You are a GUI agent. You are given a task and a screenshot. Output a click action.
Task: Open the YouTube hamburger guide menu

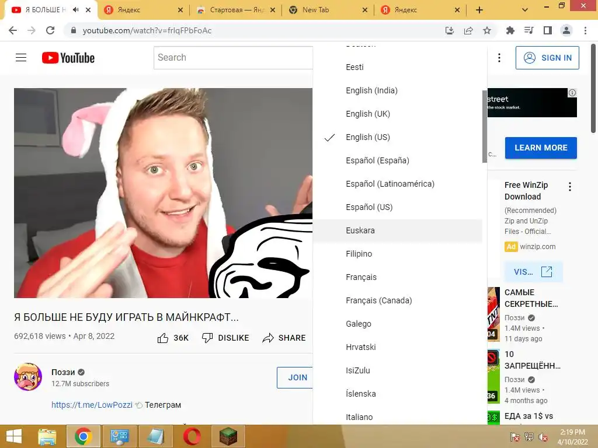click(21, 58)
